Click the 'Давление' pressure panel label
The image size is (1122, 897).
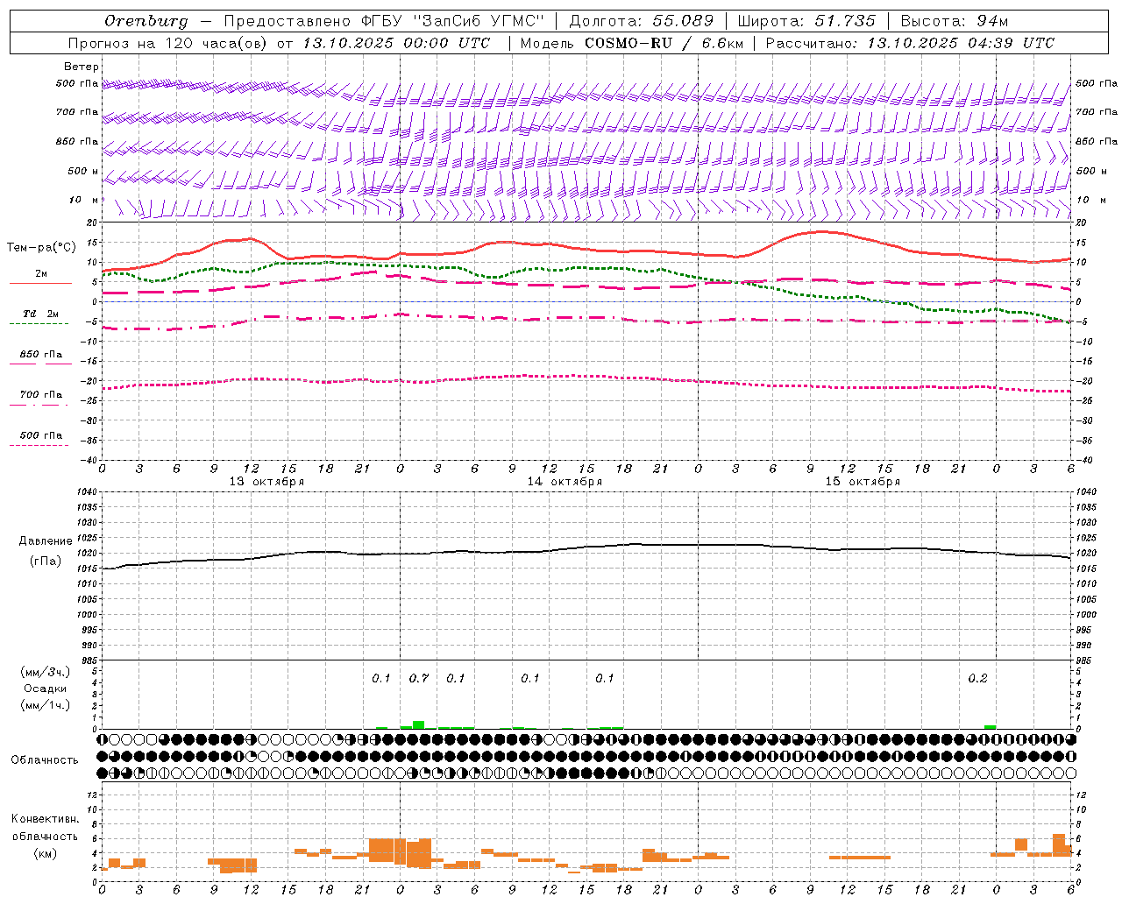[46, 541]
